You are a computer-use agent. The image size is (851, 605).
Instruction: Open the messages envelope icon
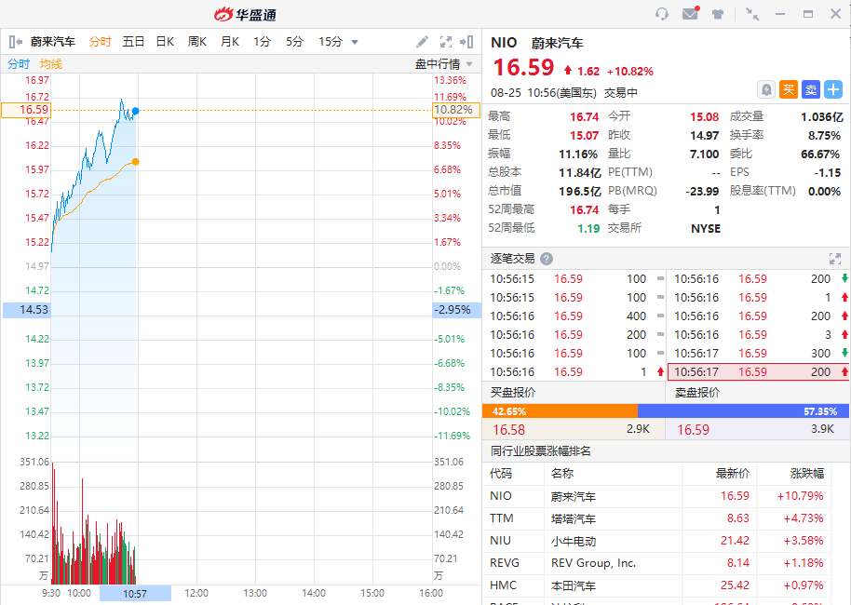coord(690,13)
